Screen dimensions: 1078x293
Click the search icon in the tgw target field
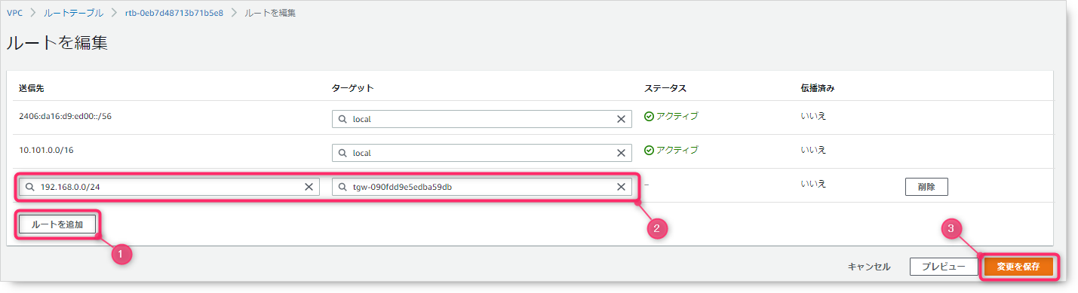point(342,187)
